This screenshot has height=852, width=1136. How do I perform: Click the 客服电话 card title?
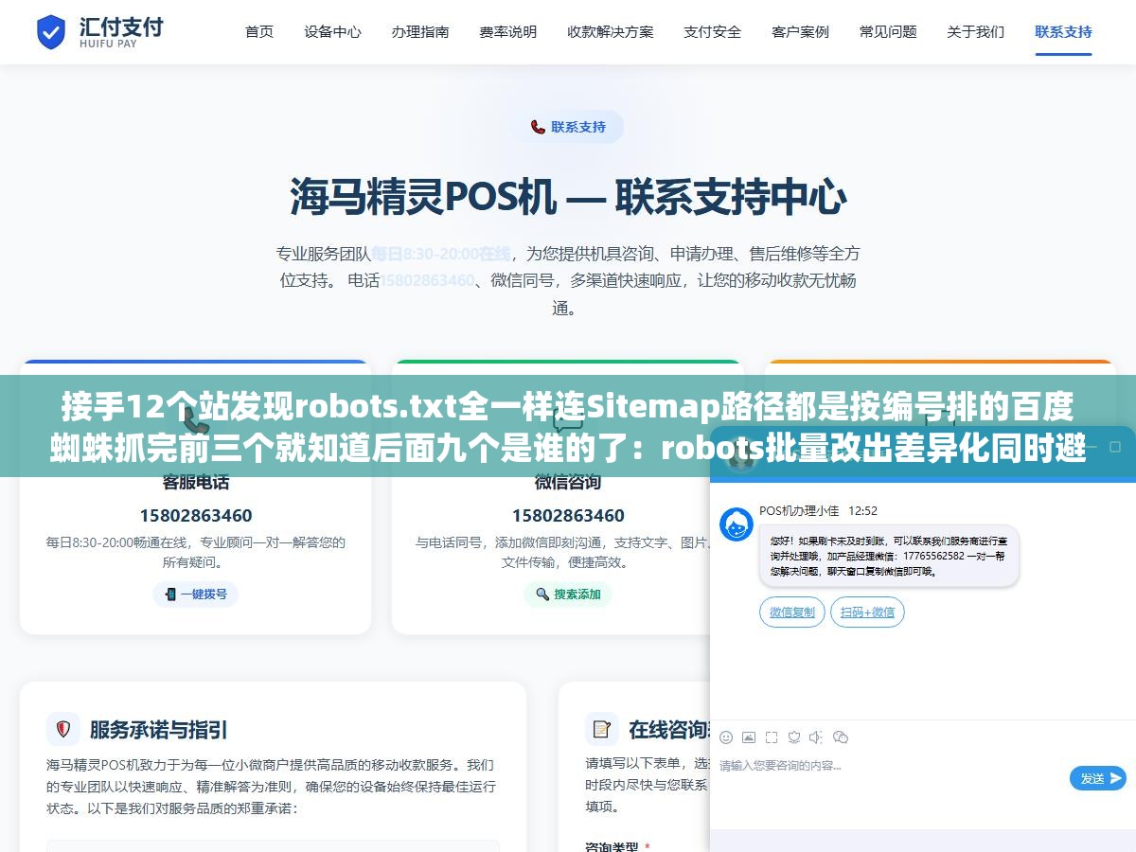[x=196, y=482]
